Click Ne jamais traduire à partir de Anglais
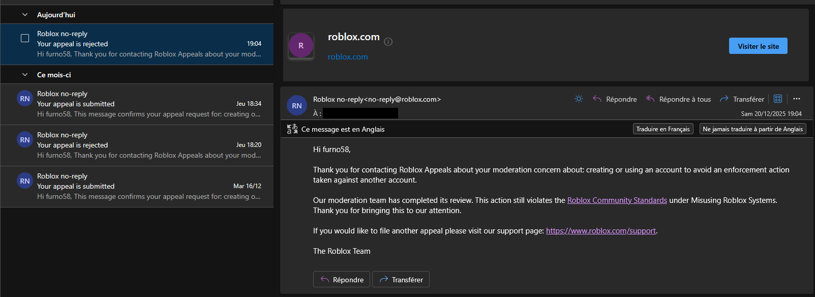The image size is (815, 297). tap(752, 129)
